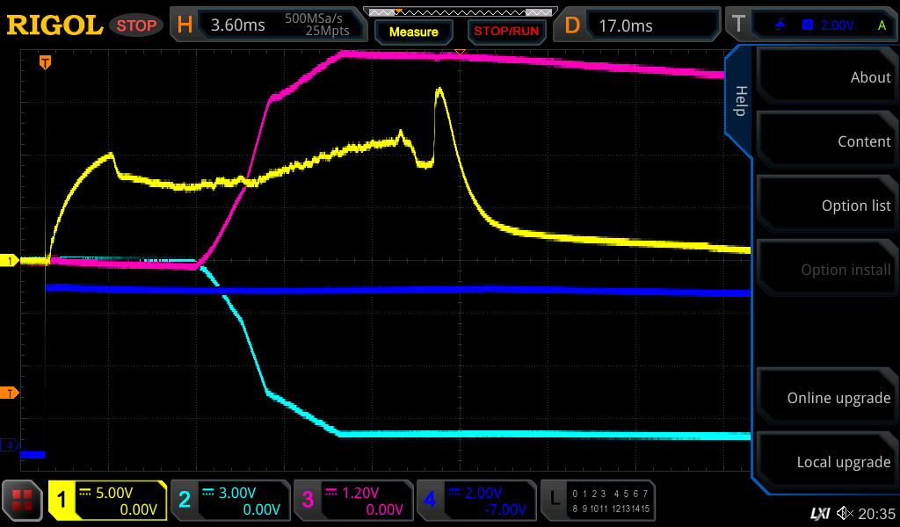Image resolution: width=900 pixels, height=527 pixels.
Task: Collapse the Help side menu tab
Action: pos(740,101)
